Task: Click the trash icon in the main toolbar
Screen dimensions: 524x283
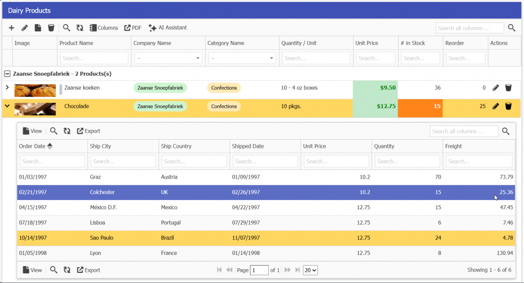Action: (51, 28)
